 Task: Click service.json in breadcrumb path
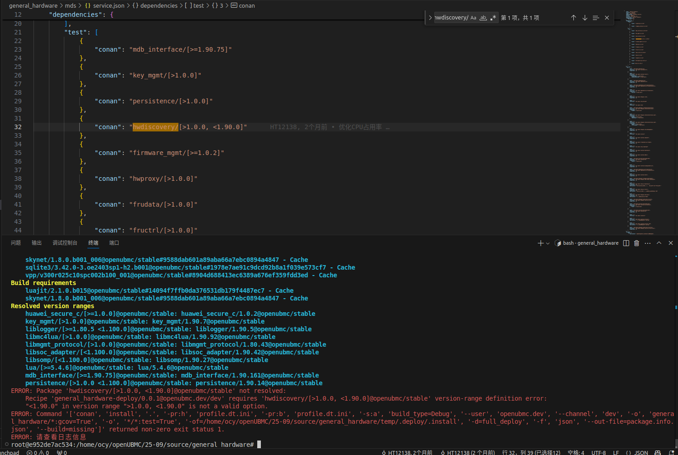[x=108, y=5]
